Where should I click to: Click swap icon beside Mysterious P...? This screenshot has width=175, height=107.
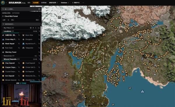pos(39,44)
